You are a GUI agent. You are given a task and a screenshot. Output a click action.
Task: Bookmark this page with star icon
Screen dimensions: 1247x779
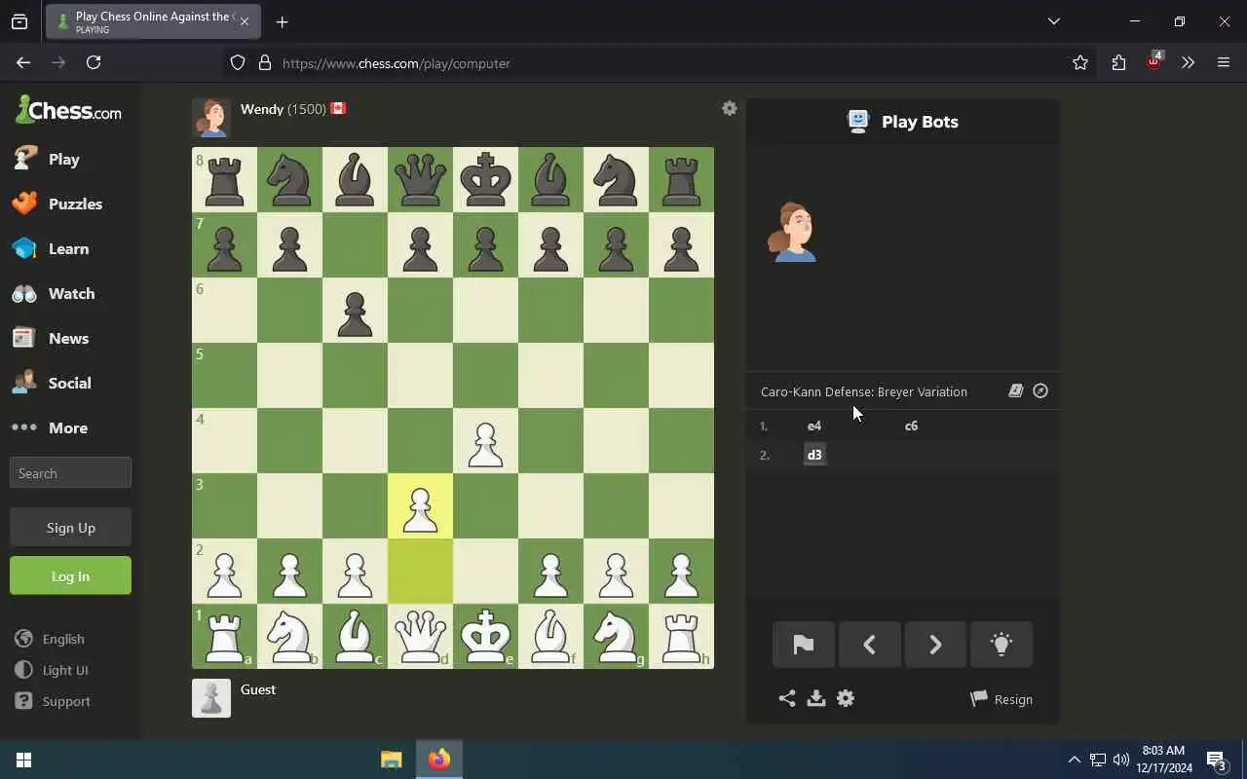[1080, 62]
